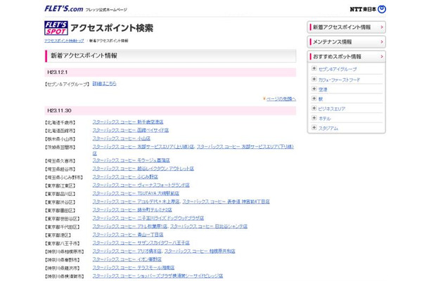Open 友部サービスエリア(上り線)店 link
Viewport: 429px width, 281px height.
(x=143, y=147)
